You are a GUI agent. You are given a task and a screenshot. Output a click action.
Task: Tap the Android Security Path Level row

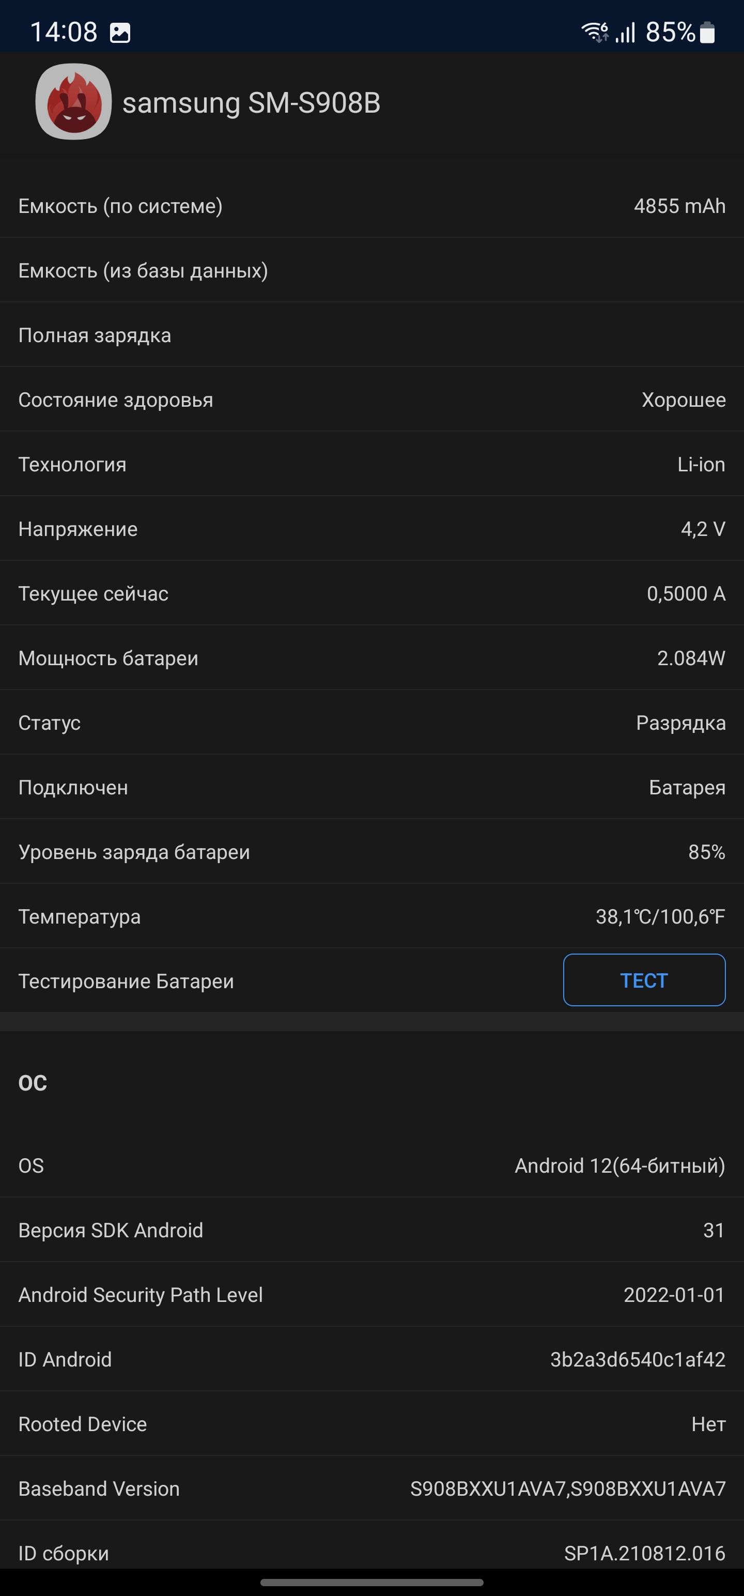[x=371, y=1295]
